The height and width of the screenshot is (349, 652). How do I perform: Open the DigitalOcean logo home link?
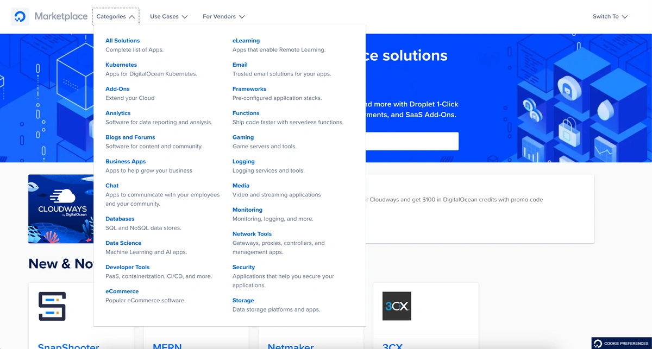click(x=20, y=17)
